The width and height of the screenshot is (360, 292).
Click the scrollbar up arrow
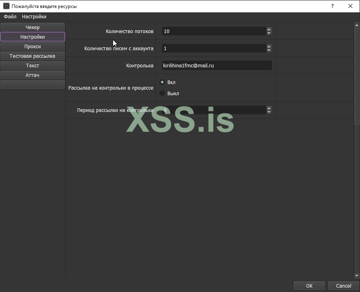[357, 25]
